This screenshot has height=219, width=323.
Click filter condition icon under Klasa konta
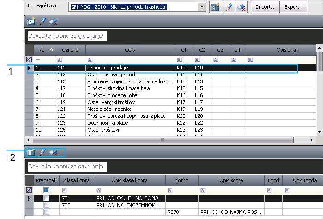click(x=64, y=190)
